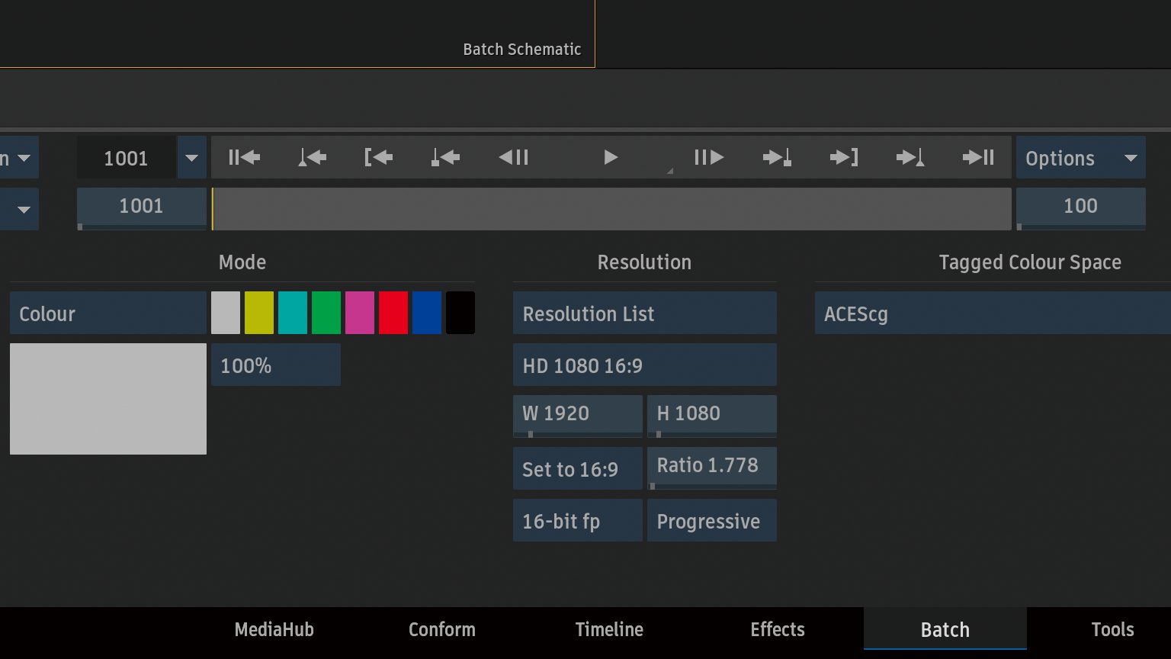Select the ACEScg tagged colour space button

pos(993,313)
